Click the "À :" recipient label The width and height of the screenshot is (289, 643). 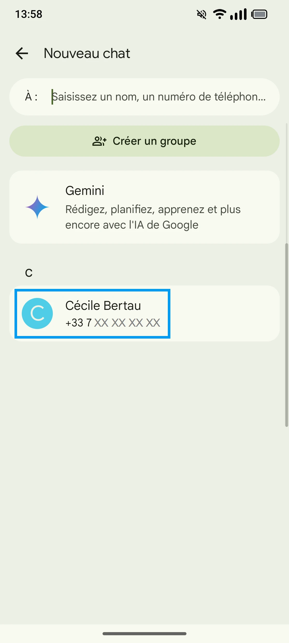(x=31, y=97)
